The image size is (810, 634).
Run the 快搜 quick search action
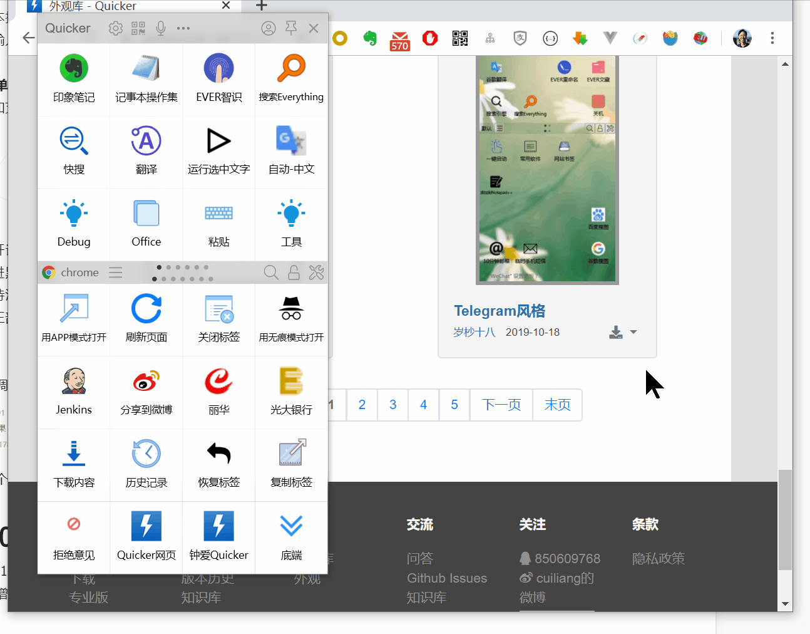click(74, 152)
